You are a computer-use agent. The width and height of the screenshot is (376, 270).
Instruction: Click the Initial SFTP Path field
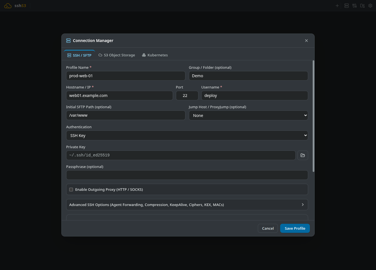point(126,115)
